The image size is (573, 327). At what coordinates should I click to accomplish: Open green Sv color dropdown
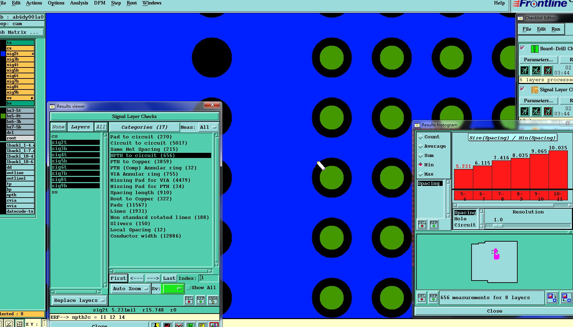pyautogui.click(x=173, y=289)
